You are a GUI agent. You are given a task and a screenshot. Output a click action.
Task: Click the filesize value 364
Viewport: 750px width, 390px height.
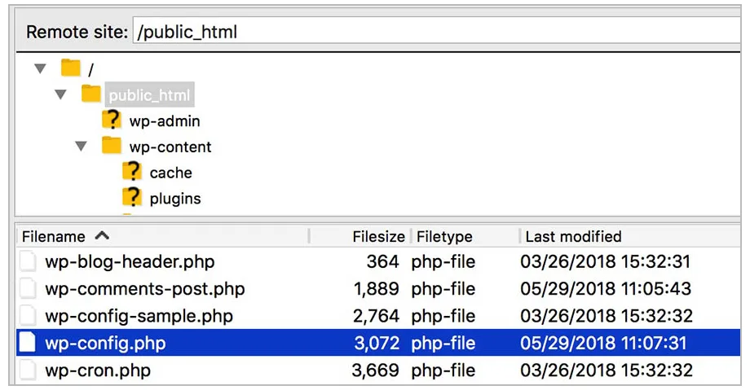point(382,261)
